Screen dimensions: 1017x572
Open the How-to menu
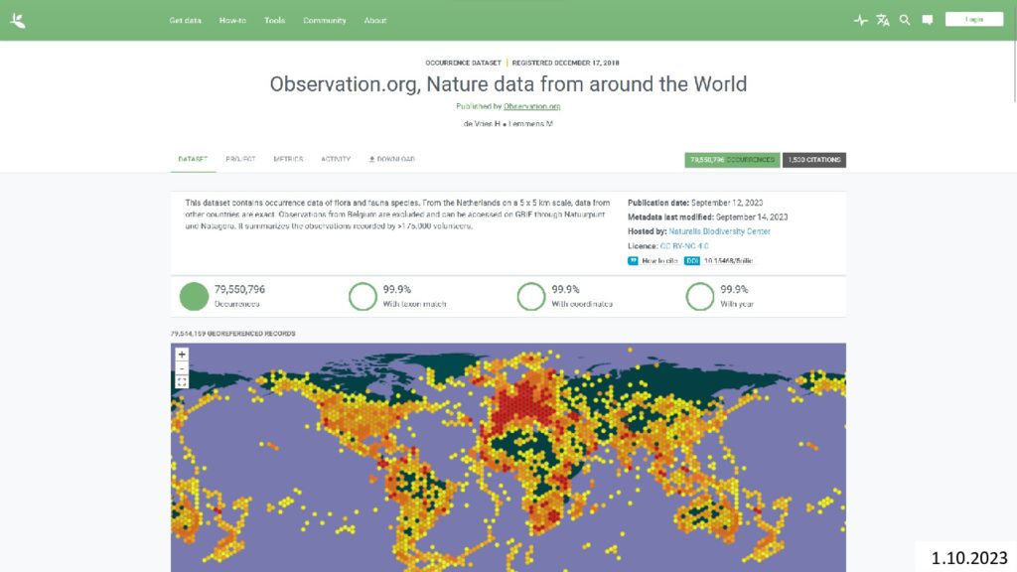click(x=232, y=21)
